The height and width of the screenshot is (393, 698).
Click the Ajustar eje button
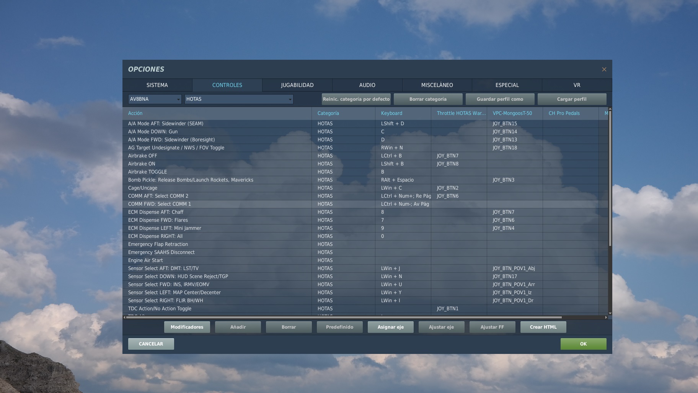click(442, 327)
